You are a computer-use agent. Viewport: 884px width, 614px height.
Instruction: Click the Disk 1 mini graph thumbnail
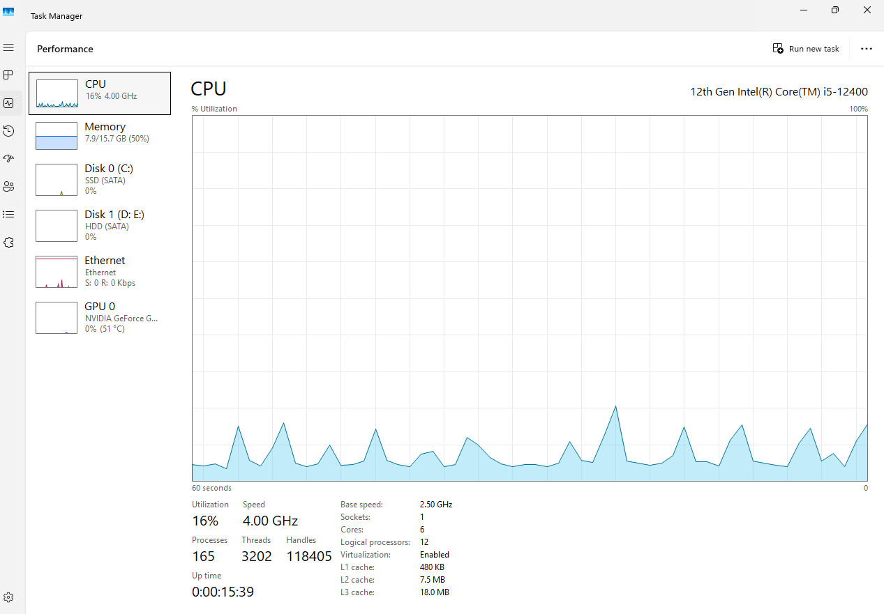pyautogui.click(x=57, y=226)
